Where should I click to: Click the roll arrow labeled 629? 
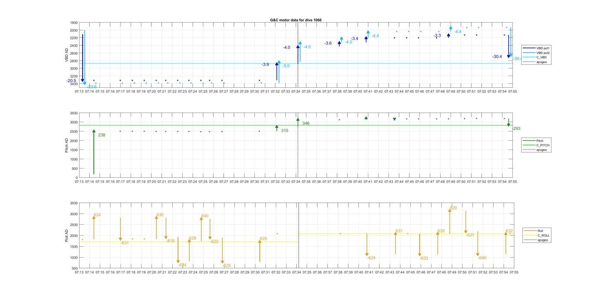[260, 251]
